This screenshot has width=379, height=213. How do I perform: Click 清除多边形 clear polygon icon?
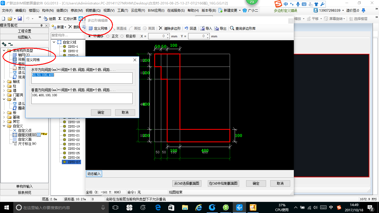tap(160, 28)
